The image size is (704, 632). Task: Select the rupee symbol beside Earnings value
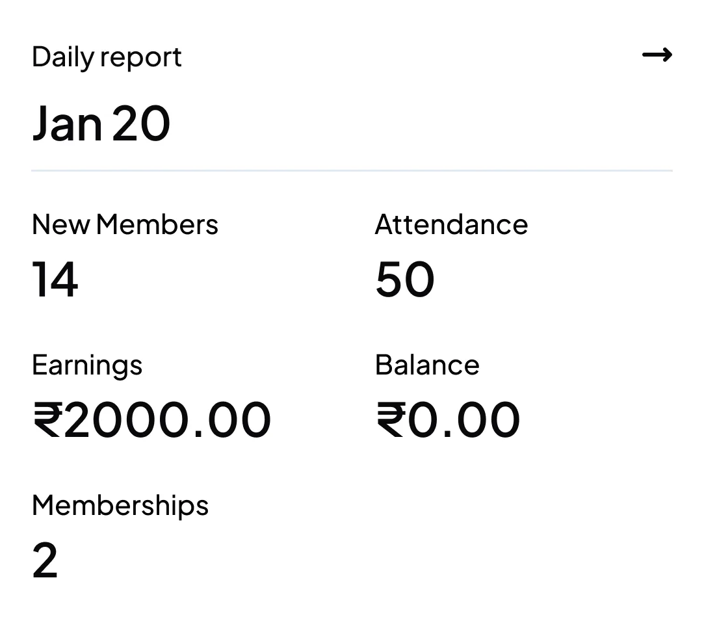point(49,418)
